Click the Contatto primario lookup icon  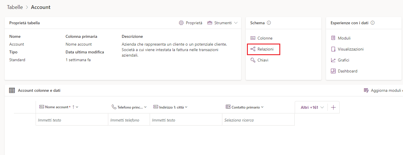pos(228,107)
